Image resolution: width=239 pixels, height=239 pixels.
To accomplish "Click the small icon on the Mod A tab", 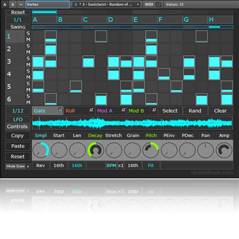I will [124, 109].
